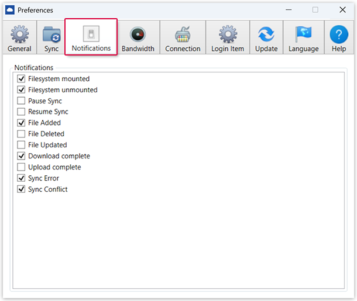The width and height of the screenshot is (357, 301).
Task: Open the Login Item gear icon
Action: (228, 34)
